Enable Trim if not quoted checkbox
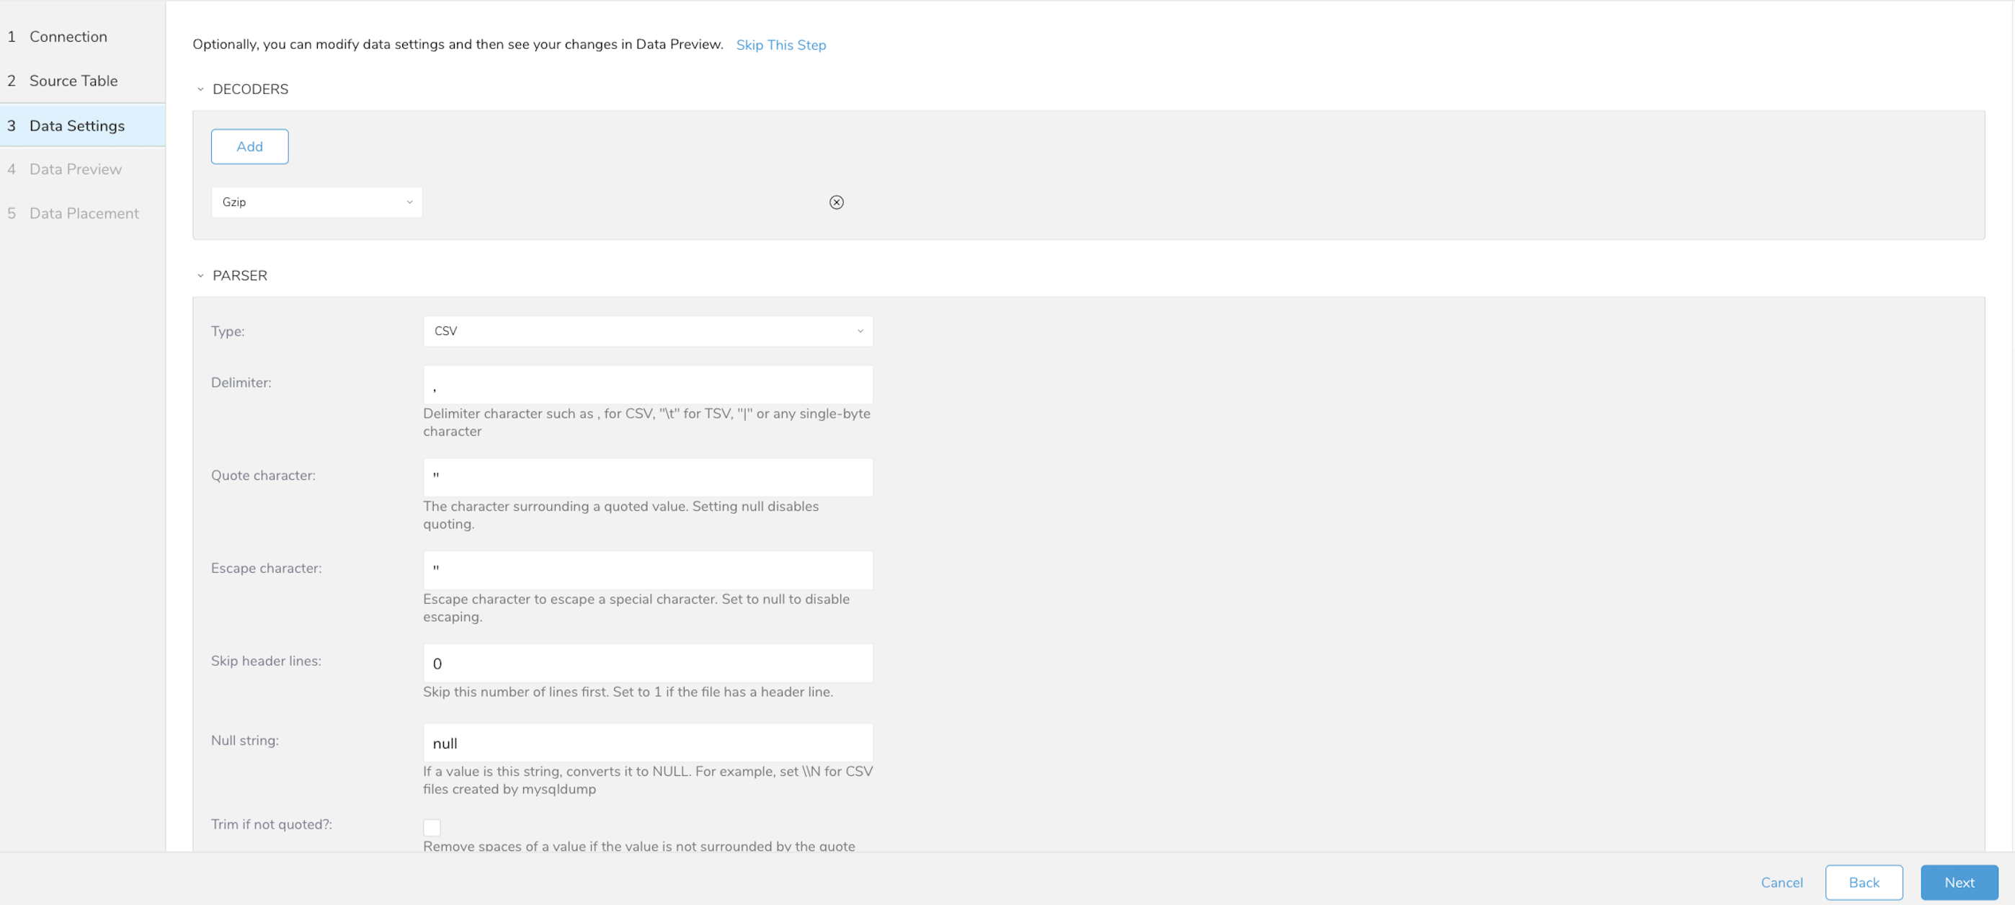Screen dimensions: 2015x905 pyautogui.click(x=432, y=826)
